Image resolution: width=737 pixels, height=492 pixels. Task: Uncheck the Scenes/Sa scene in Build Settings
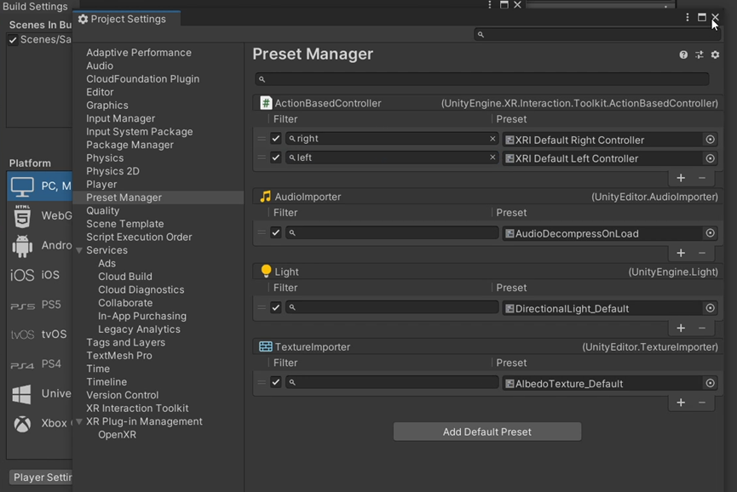click(x=13, y=40)
